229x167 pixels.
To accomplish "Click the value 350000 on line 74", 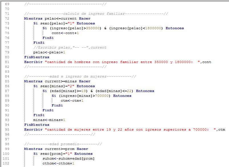I will [x=93, y=28].
